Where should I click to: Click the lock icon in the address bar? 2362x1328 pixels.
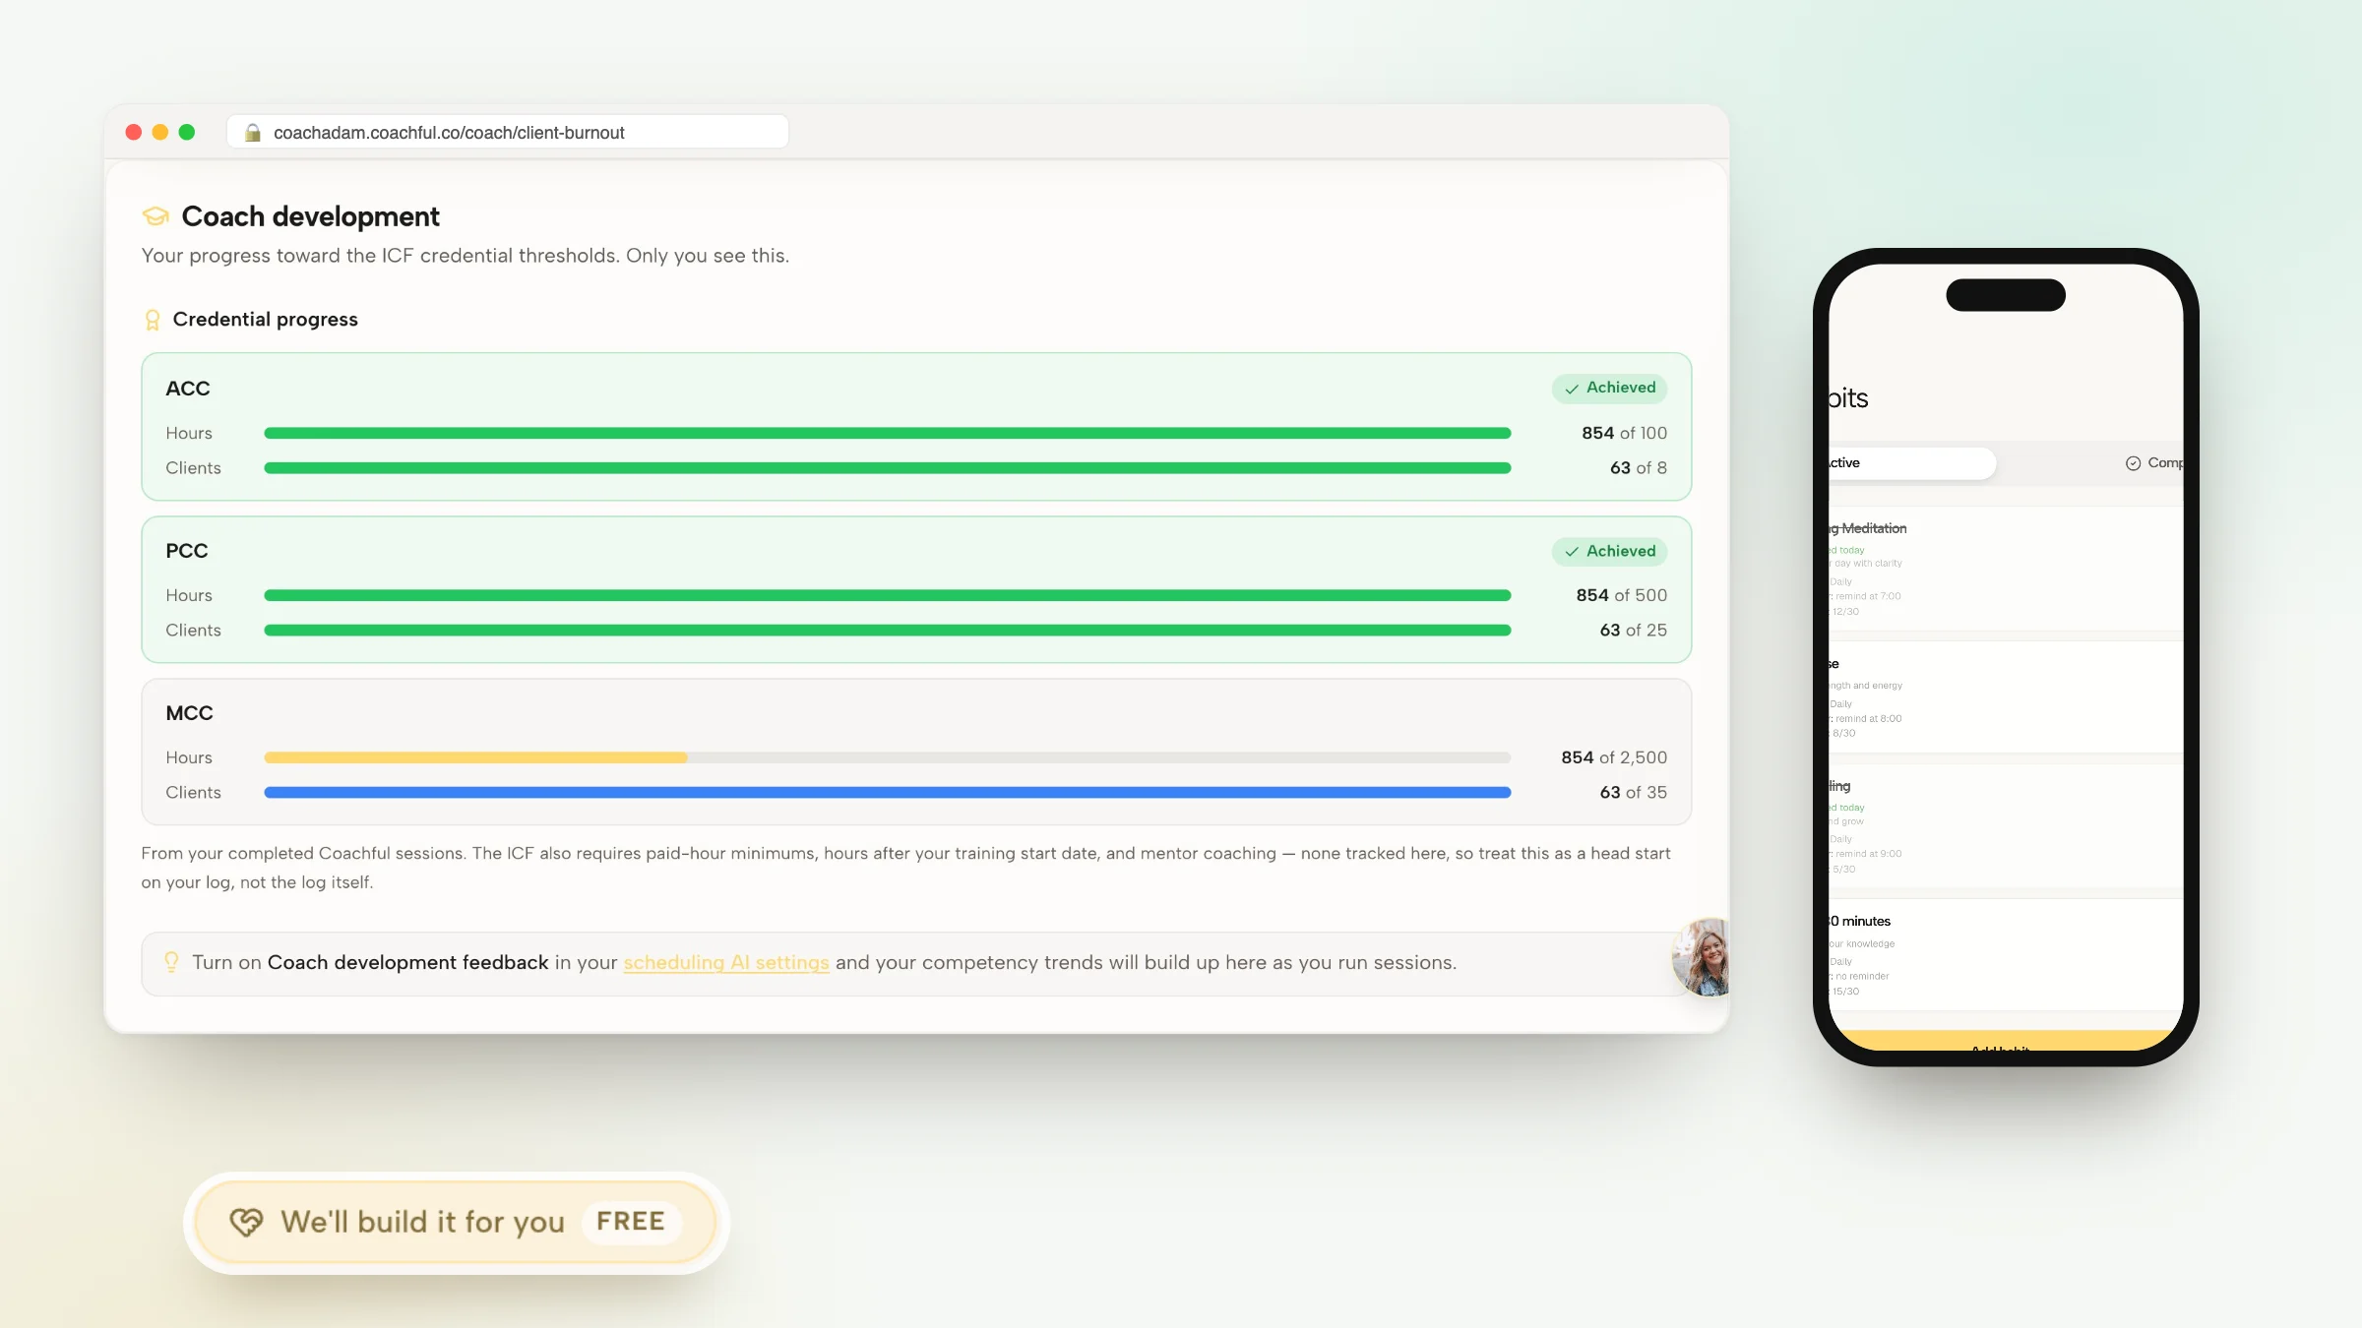[x=253, y=133]
